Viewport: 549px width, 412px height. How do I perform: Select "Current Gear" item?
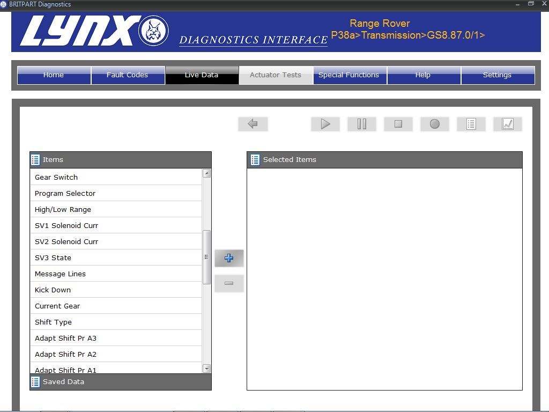[x=116, y=306]
